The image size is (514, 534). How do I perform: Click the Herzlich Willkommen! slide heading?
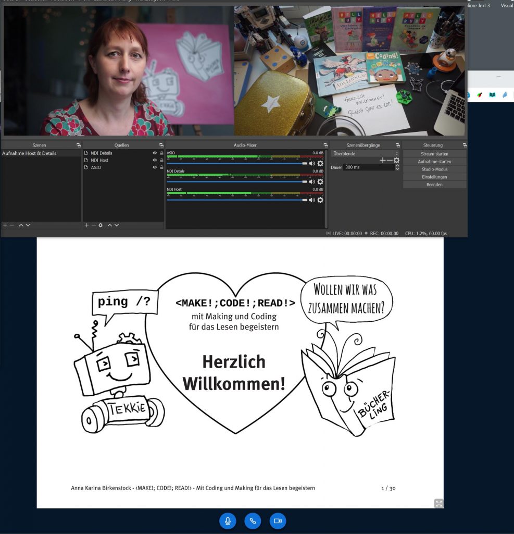click(234, 373)
